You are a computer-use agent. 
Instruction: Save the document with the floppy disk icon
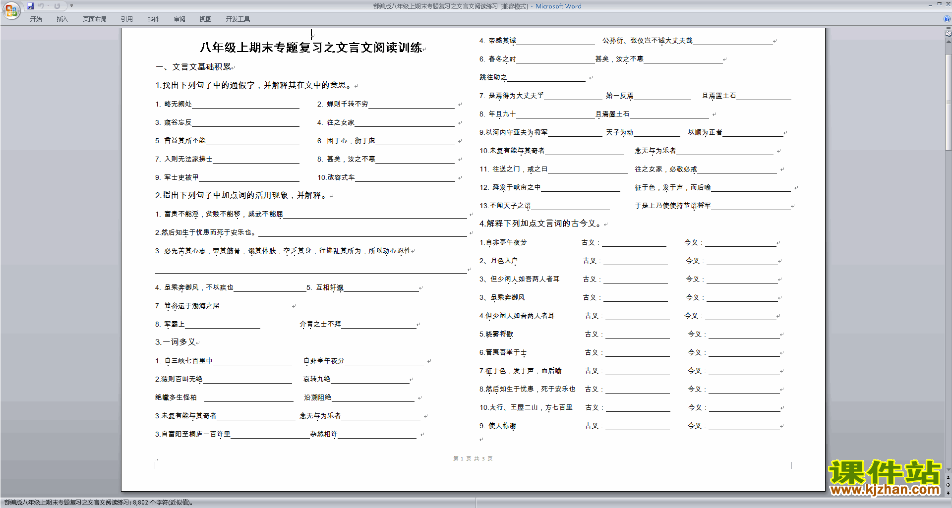[30, 6]
